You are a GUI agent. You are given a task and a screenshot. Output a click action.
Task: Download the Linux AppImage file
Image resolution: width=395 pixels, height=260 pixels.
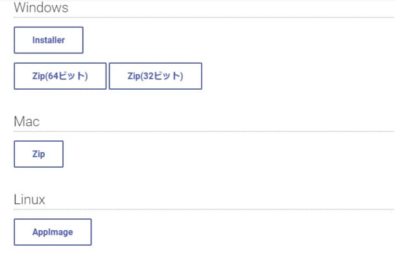(x=53, y=232)
